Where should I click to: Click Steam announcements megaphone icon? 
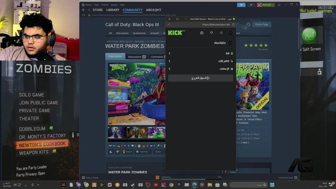[x=241, y=5]
